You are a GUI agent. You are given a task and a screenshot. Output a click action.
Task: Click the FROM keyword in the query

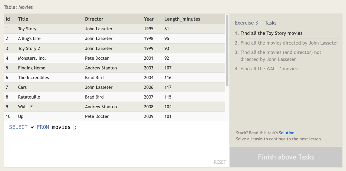pyautogui.click(x=43, y=127)
